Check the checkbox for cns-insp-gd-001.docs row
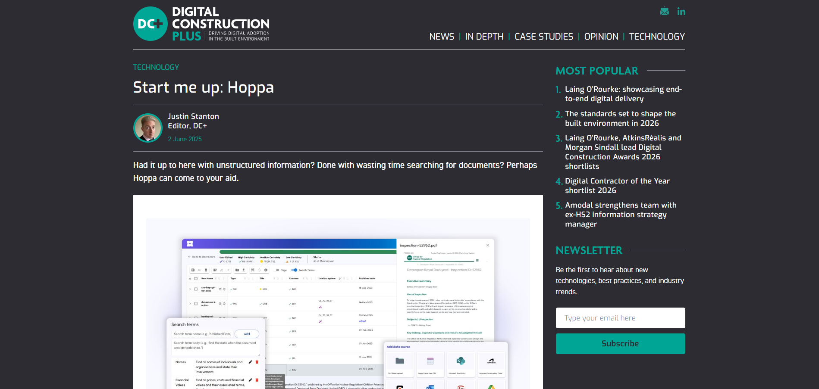This screenshot has height=389, width=819. [x=196, y=289]
